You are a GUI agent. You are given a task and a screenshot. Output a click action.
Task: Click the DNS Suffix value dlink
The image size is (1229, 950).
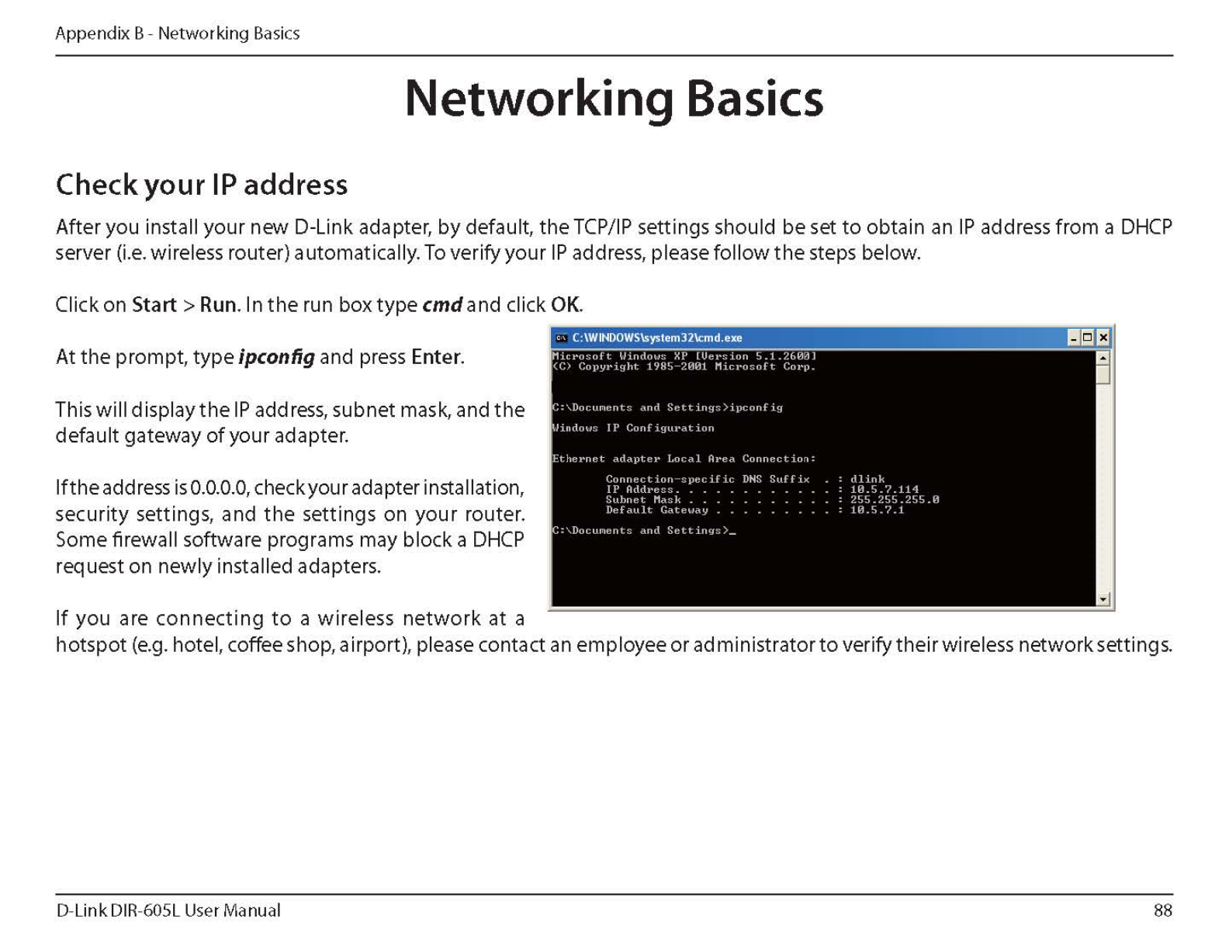tap(867, 480)
